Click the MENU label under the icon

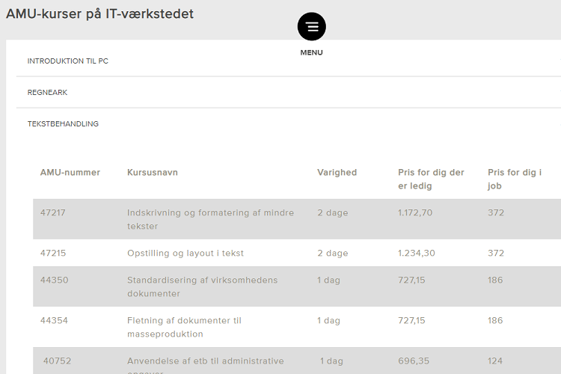311,52
